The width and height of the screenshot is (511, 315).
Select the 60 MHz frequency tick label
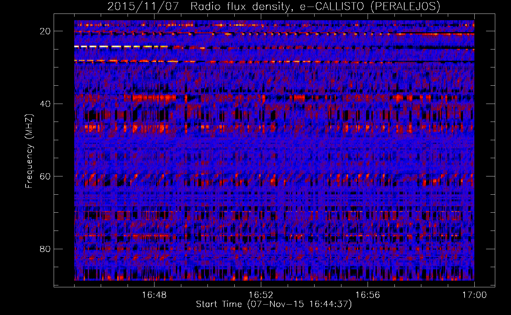(x=45, y=176)
